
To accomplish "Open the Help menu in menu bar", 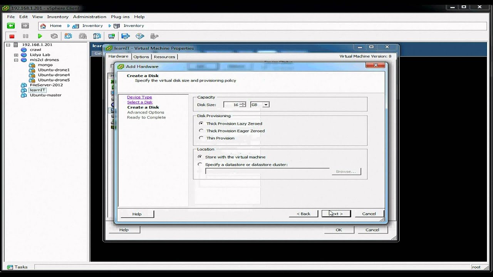I will point(139,17).
